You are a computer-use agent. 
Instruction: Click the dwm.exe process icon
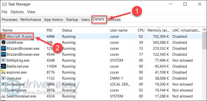pyautogui.click(x=3, y=78)
